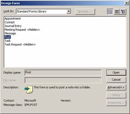Switch to the Details view icon
The height and width of the screenshot is (114, 130).
(x=117, y=12)
